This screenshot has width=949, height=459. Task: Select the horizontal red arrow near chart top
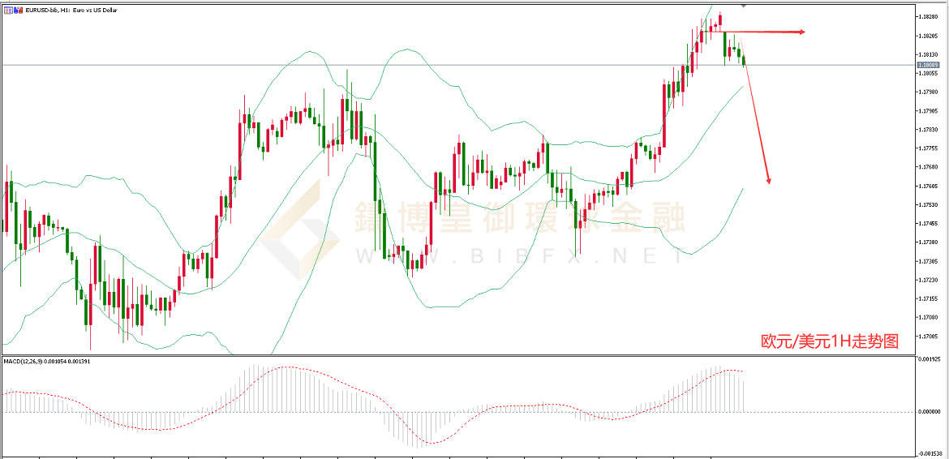coord(762,32)
